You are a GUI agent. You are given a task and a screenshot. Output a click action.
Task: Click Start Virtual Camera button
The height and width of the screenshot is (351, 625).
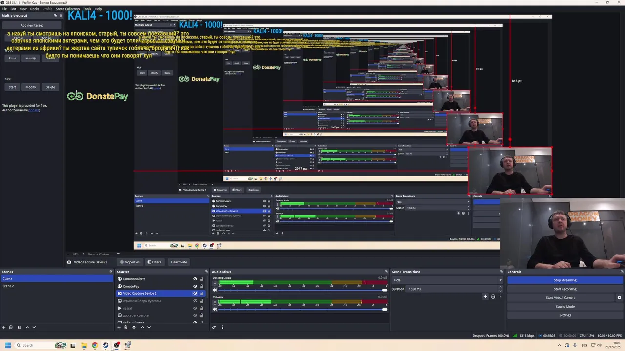pos(561,298)
